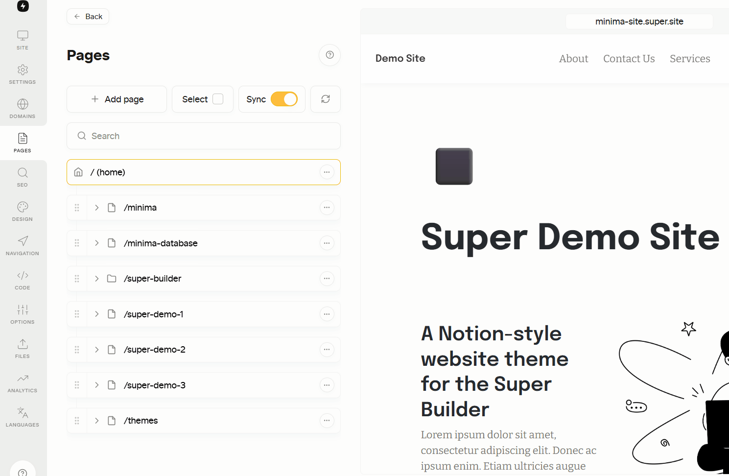Expand the /minima-database page
The image size is (729, 476).
[97, 243]
